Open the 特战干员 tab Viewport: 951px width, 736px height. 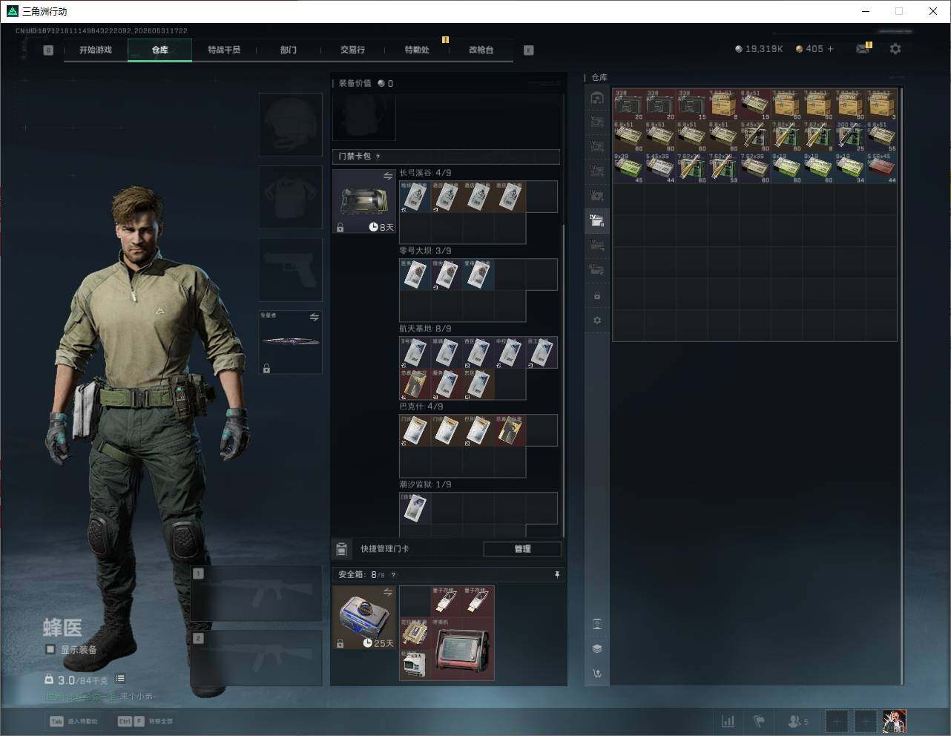224,50
